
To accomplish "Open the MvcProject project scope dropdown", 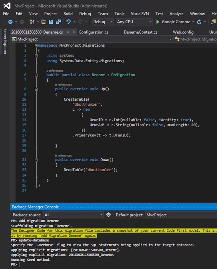I will [91, 39].
